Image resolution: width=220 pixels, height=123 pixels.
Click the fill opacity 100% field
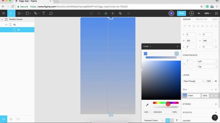point(205,96)
